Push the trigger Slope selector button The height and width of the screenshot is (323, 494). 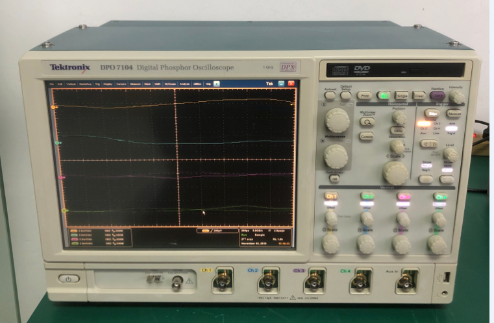click(x=426, y=179)
